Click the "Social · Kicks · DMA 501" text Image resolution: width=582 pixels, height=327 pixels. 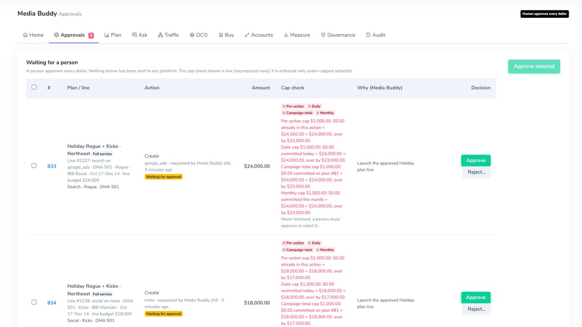coord(91,320)
